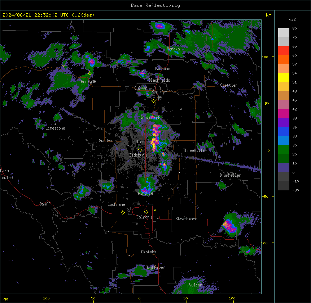Click the dBZ legend heading

click(x=292, y=19)
